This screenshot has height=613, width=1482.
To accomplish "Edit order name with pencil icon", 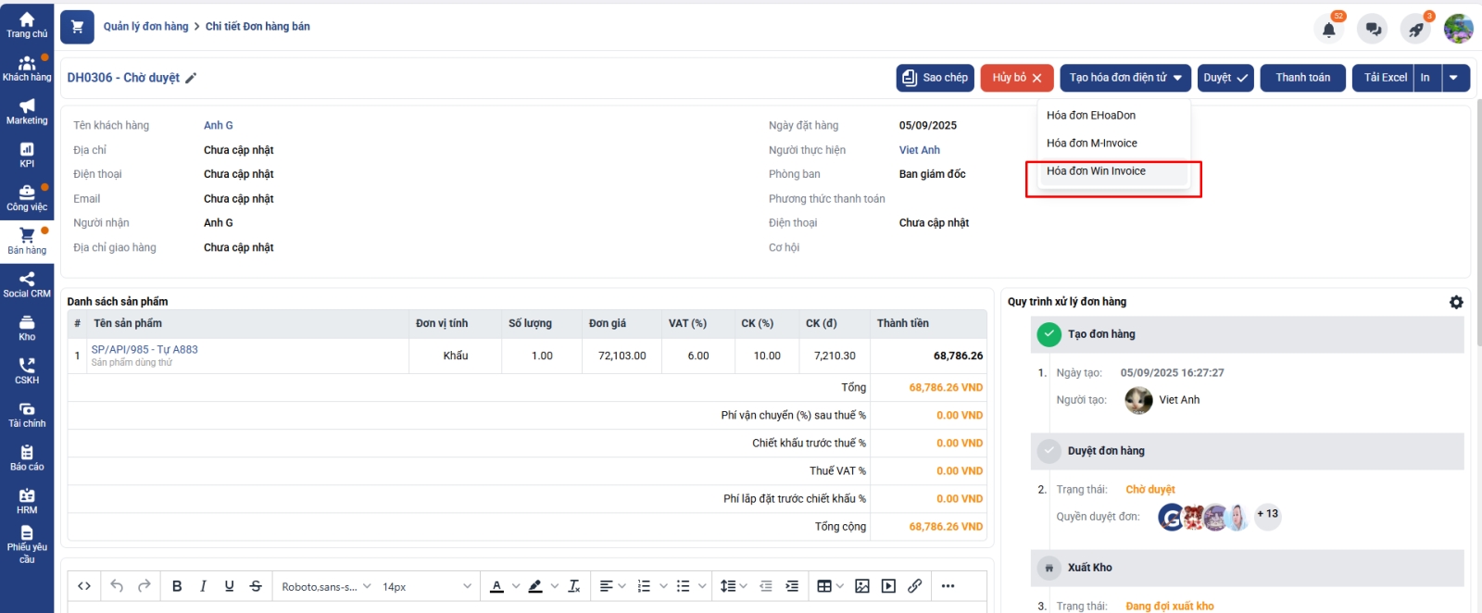I will point(191,78).
